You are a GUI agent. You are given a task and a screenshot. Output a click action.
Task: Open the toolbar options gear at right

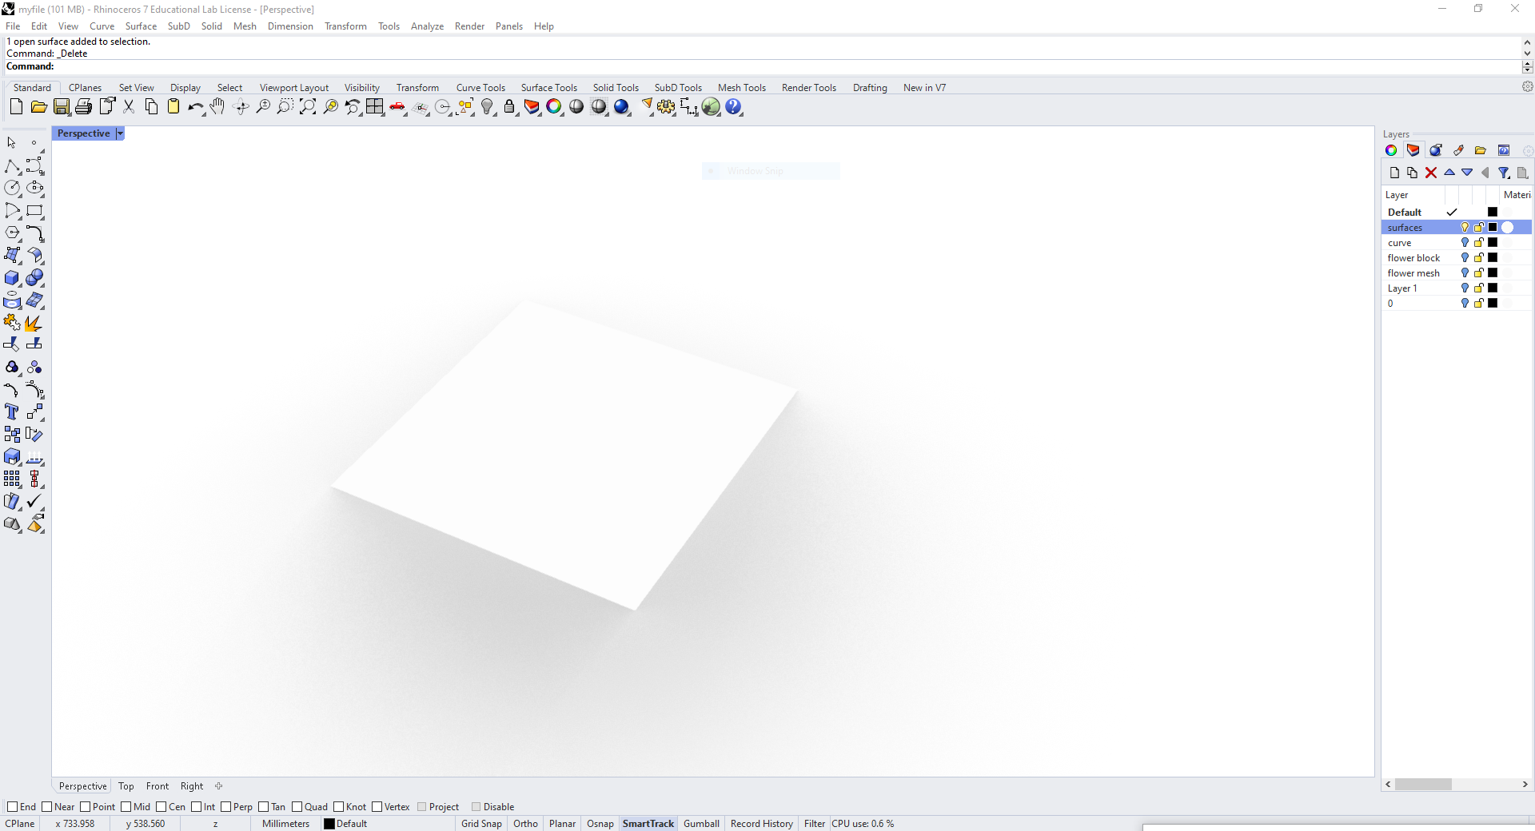pos(1527,86)
